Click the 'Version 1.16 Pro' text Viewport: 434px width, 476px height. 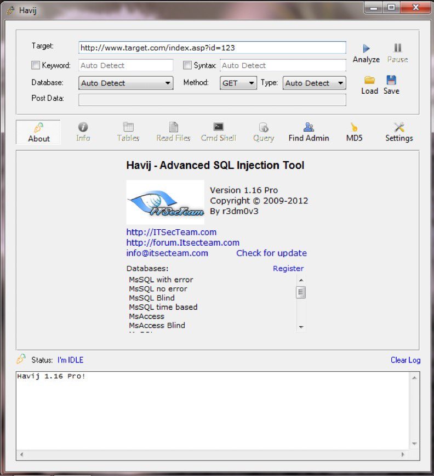tap(244, 190)
